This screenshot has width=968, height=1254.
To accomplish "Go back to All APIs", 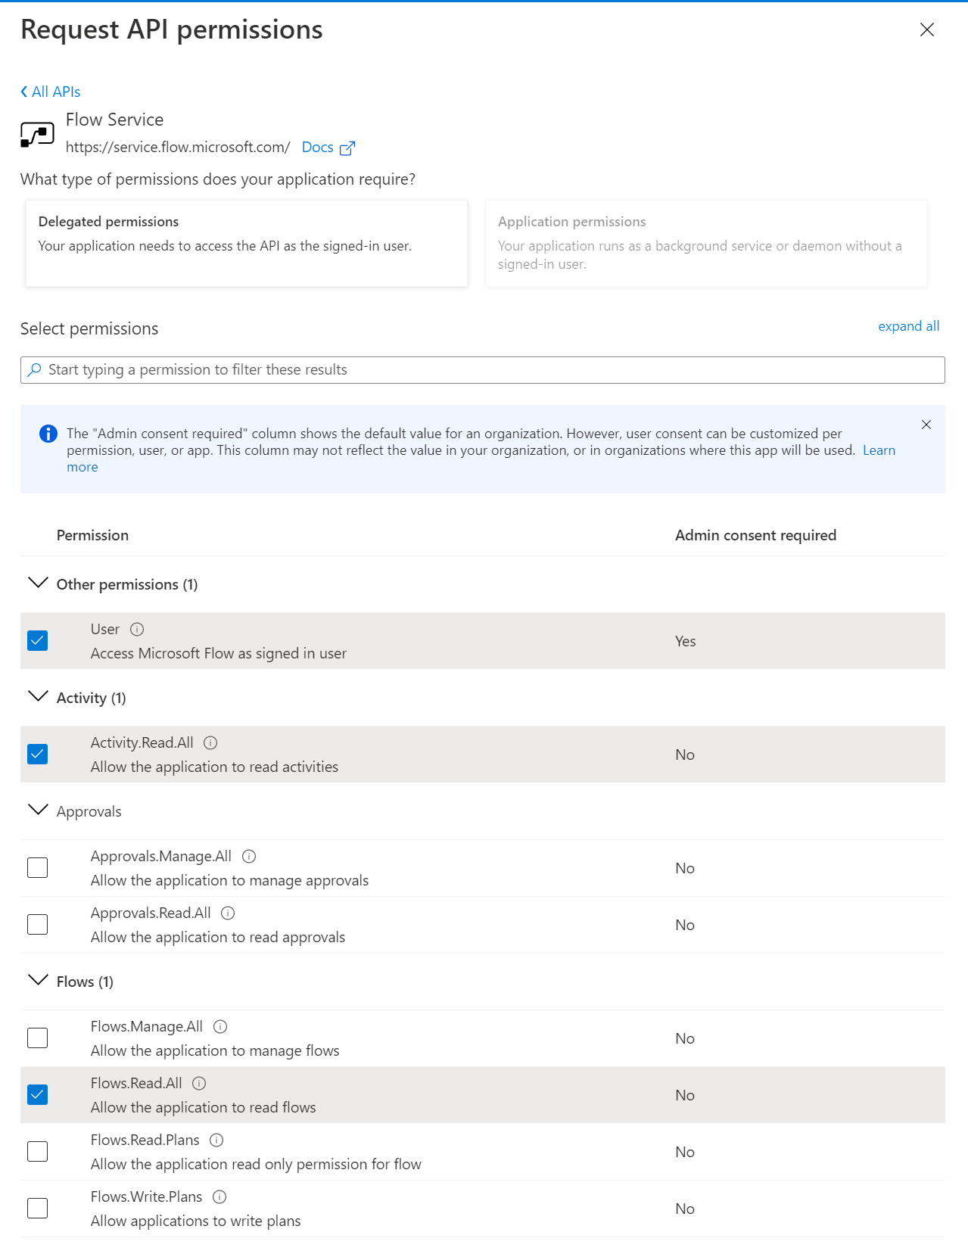I will tap(51, 92).
